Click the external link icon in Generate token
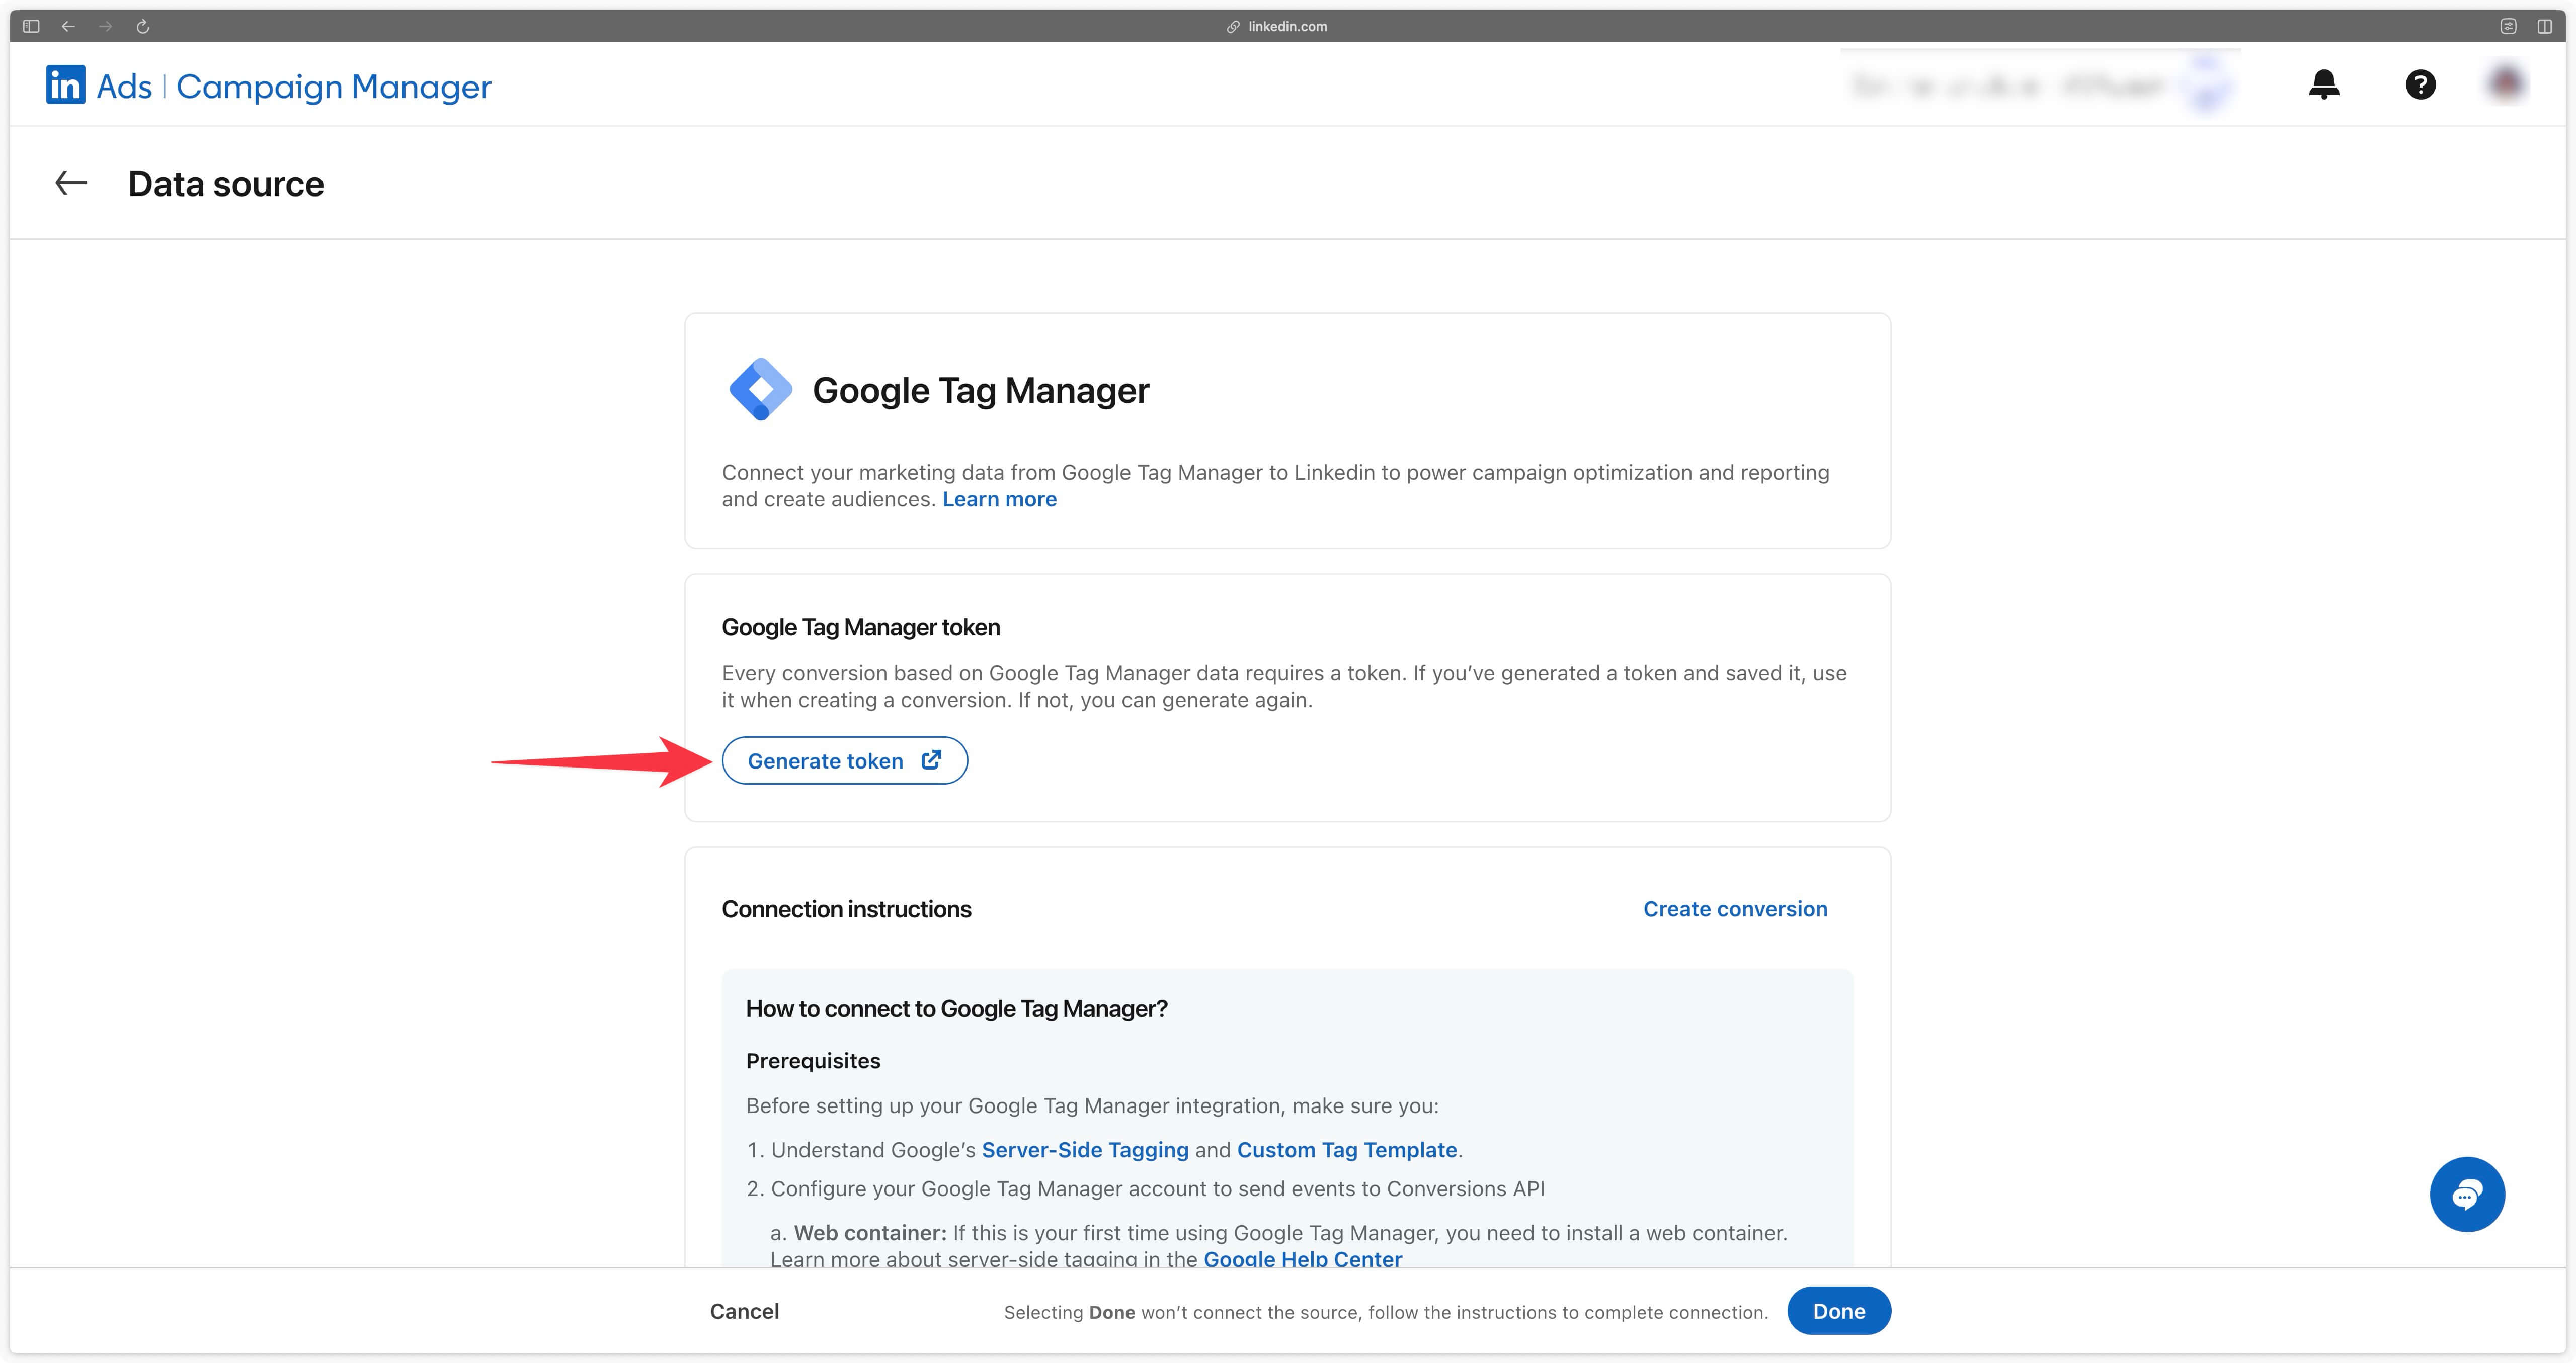The height and width of the screenshot is (1363, 2576). tap(931, 760)
